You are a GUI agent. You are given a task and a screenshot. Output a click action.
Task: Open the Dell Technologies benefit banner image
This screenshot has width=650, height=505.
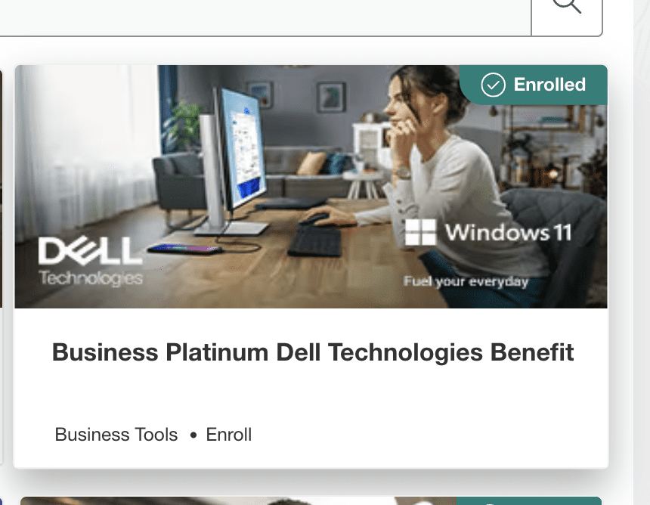point(311,187)
